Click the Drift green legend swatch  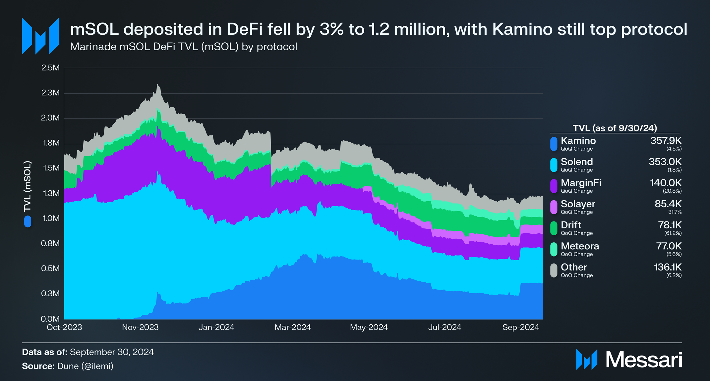click(x=554, y=228)
